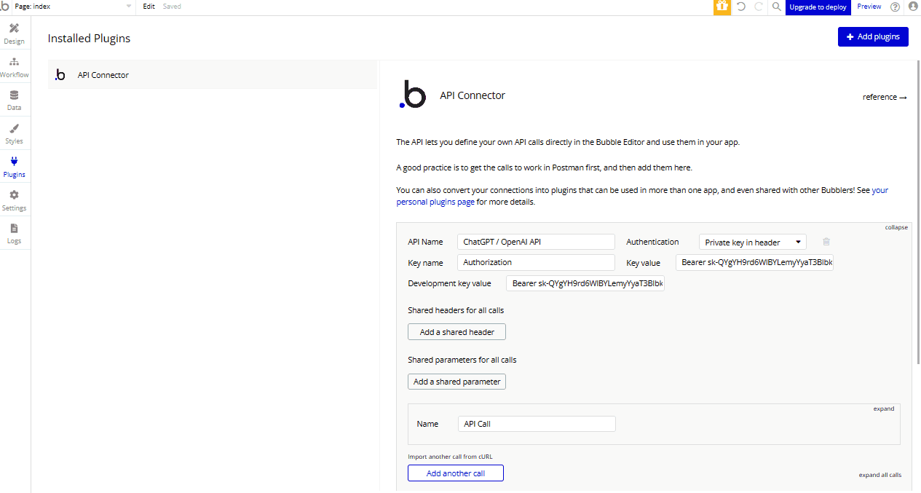Click the Add plugins button

(873, 36)
